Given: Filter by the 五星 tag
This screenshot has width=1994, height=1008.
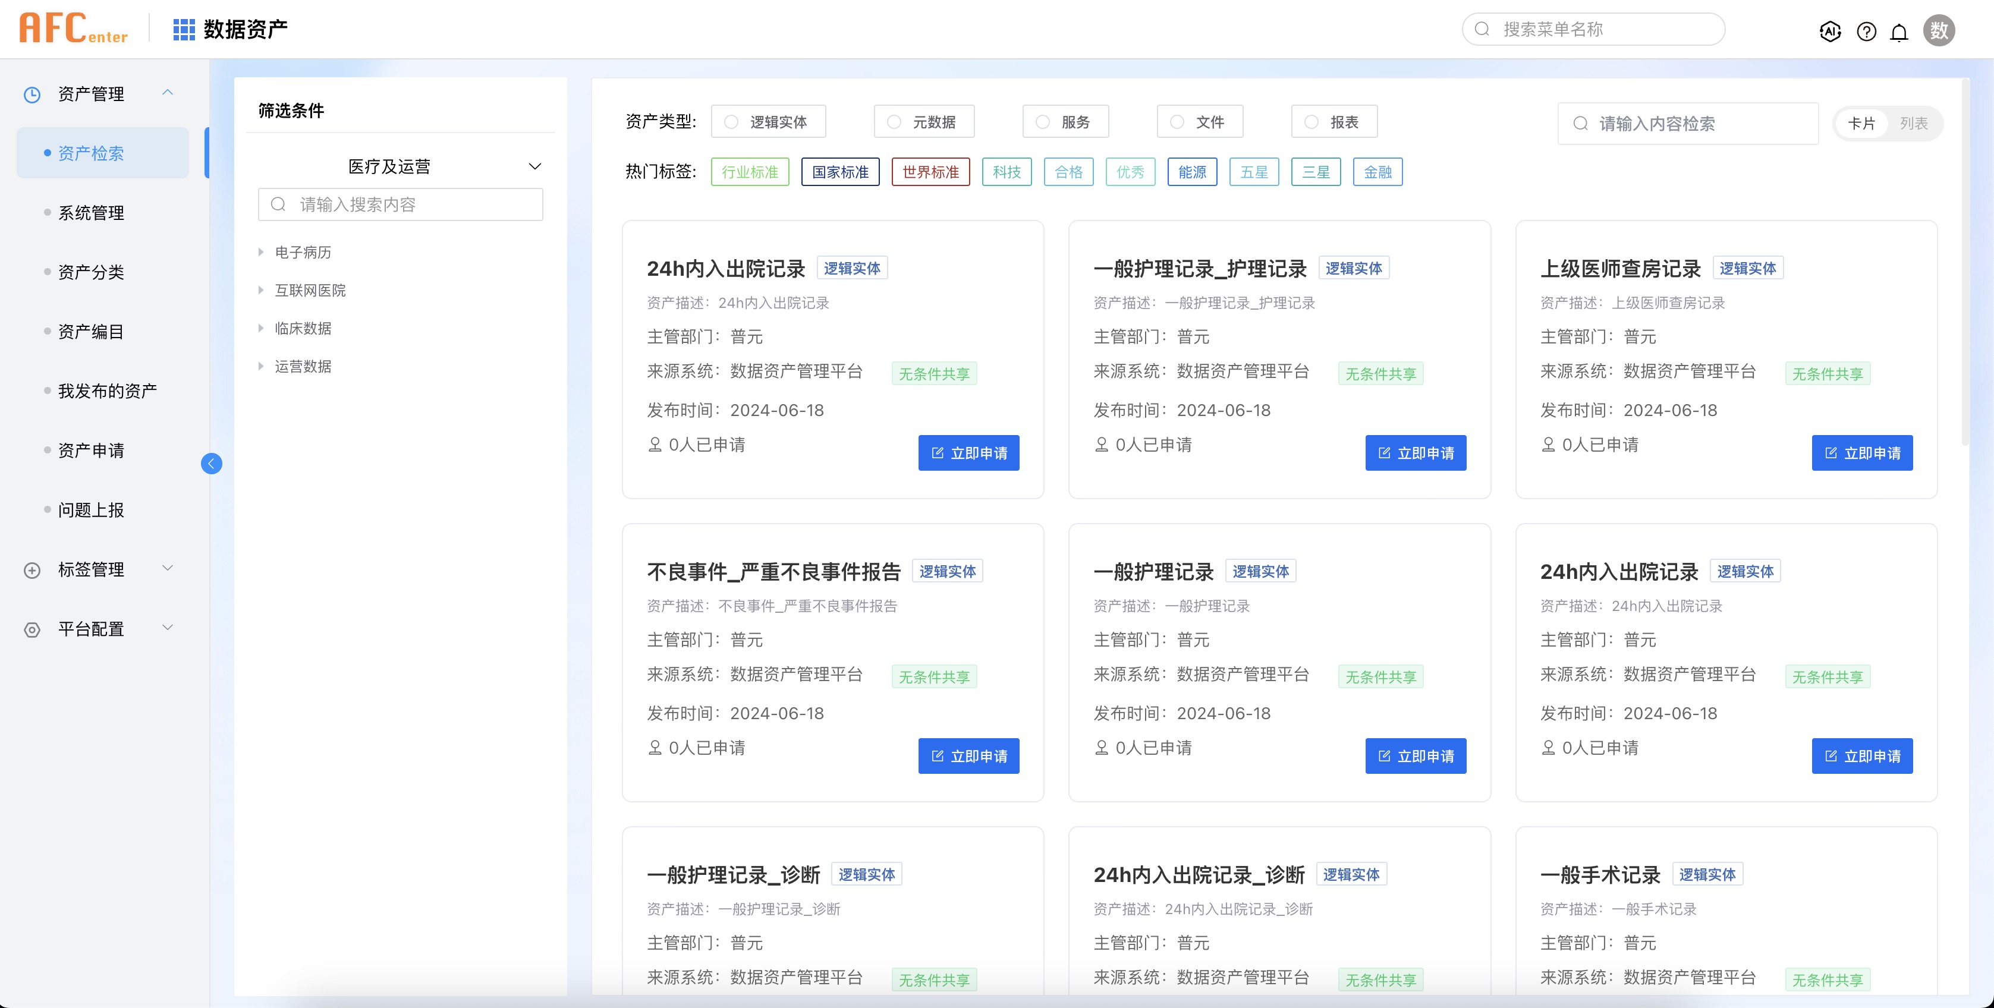Looking at the screenshot, I should pyautogui.click(x=1254, y=172).
